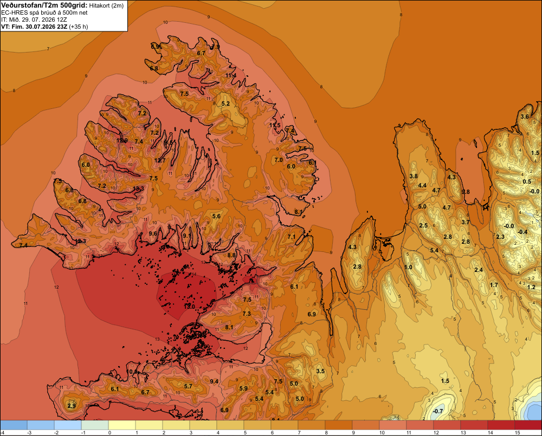542x436 pixels.
Task: Click legend swatch between -1 and 0
Action: (x=95, y=425)
